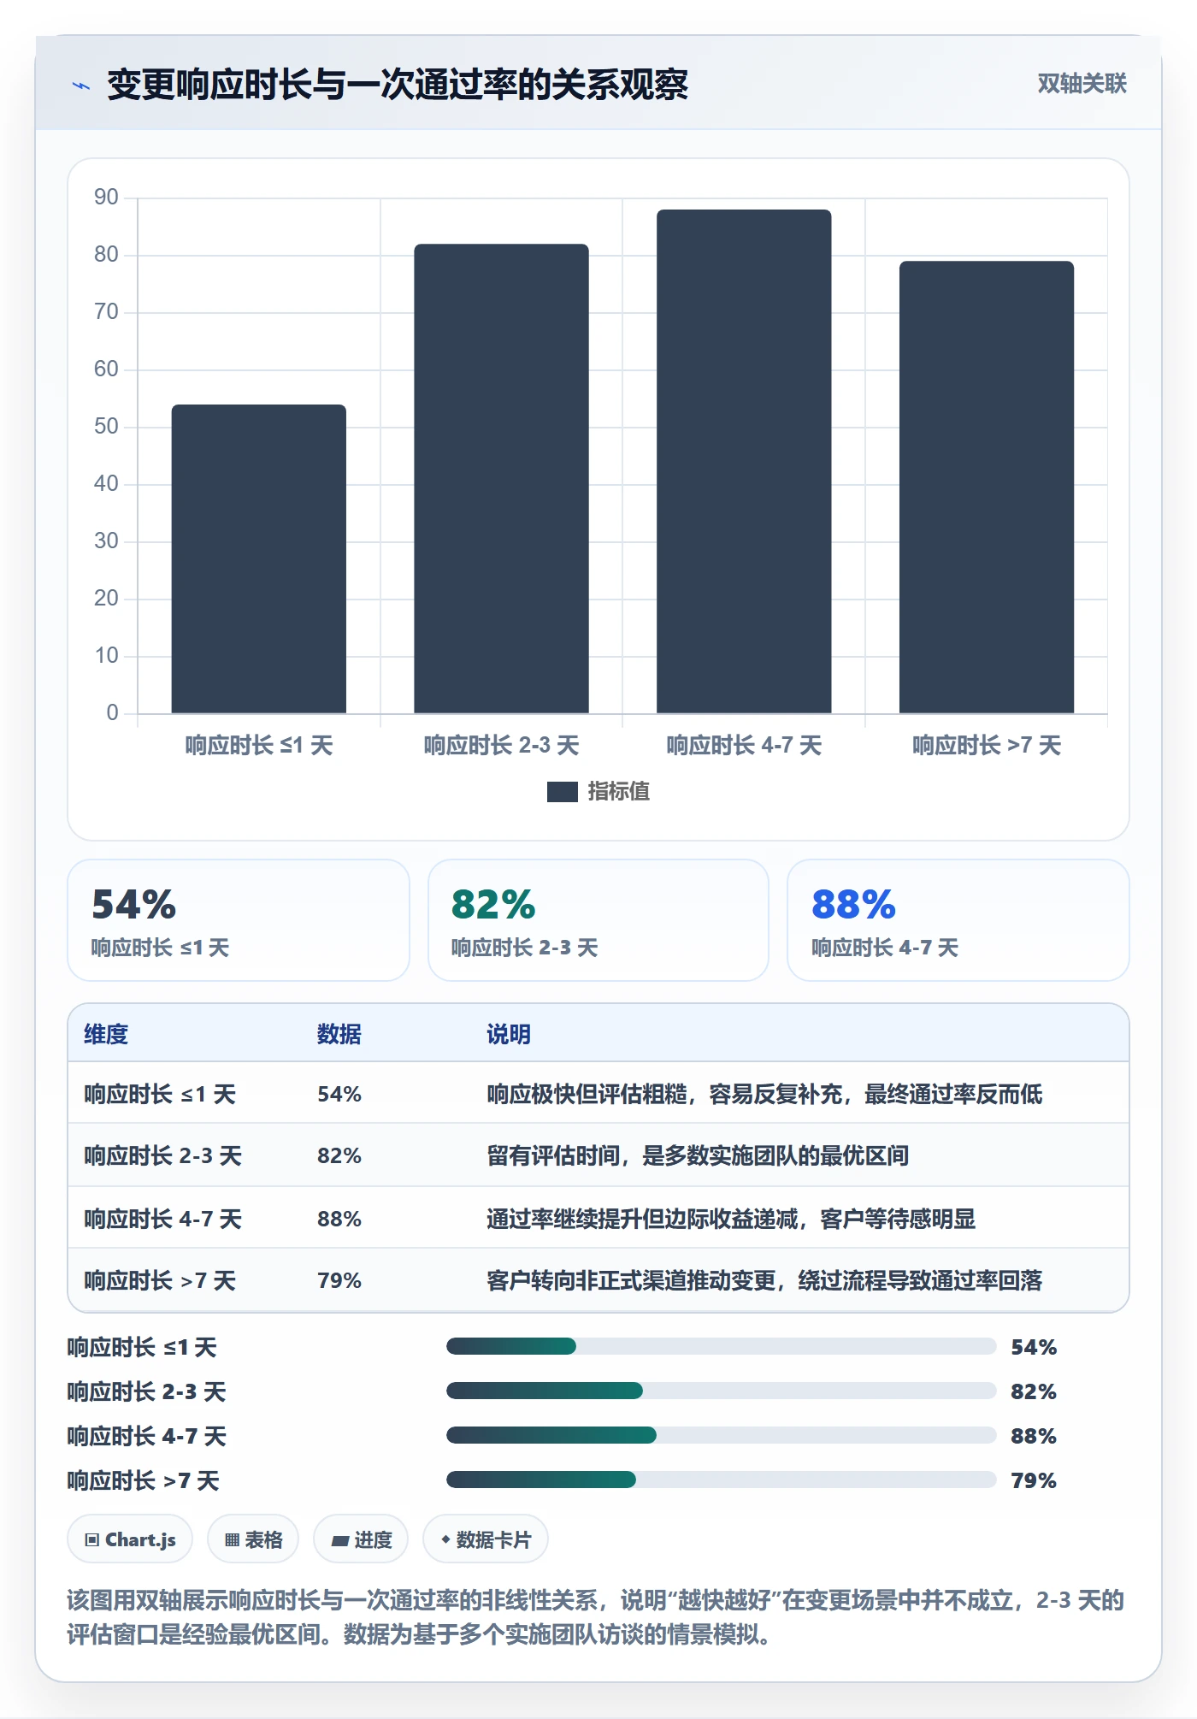Click the 79% cell in the table
Screen dimensions: 1197x1719
tap(339, 1281)
